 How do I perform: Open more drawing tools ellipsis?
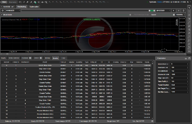(x=189, y=51)
